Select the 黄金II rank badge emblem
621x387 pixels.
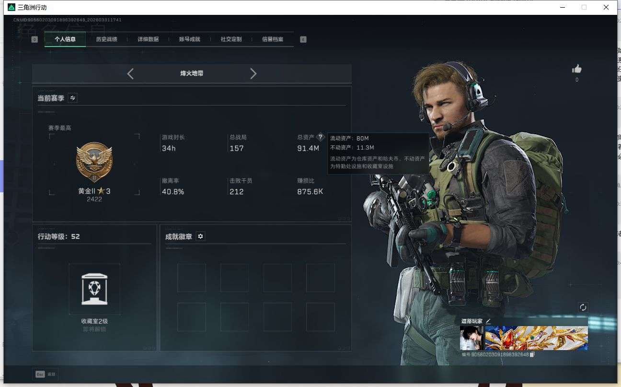click(x=94, y=162)
